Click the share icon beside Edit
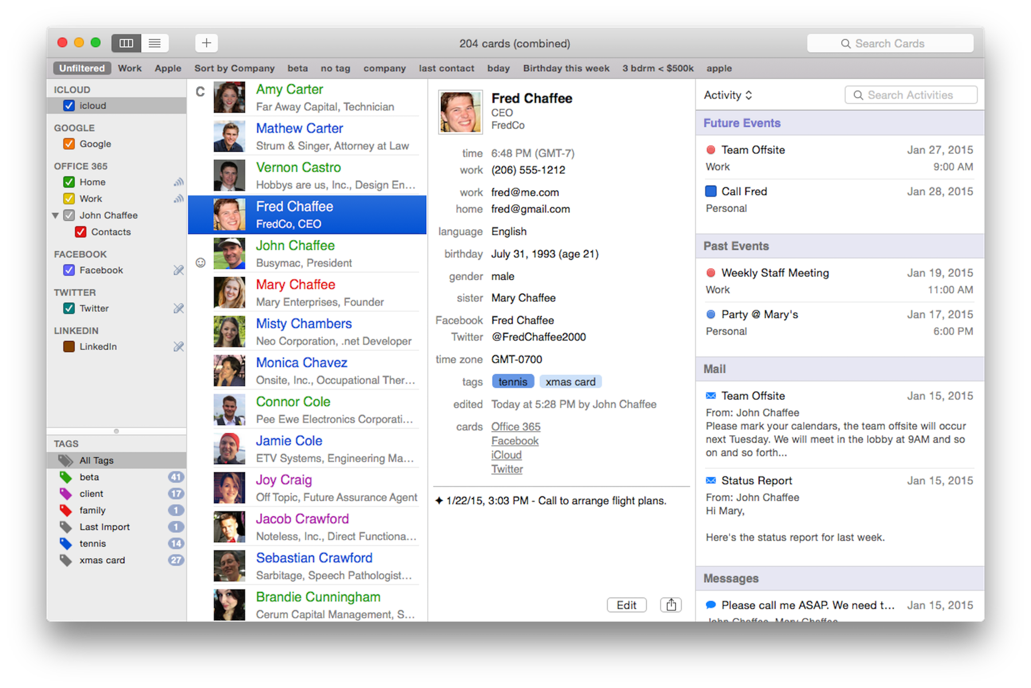Image resolution: width=1031 pixels, height=688 pixels. pyautogui.click(x=670, y=604)
